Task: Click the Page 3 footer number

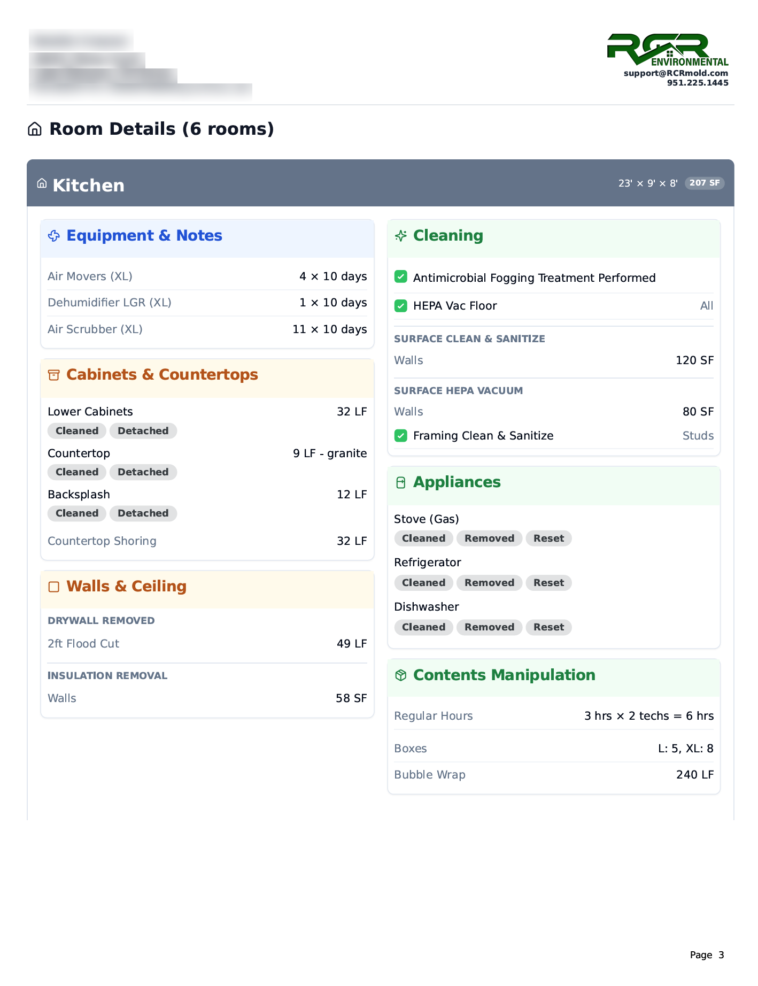Action: pos(707,955)
